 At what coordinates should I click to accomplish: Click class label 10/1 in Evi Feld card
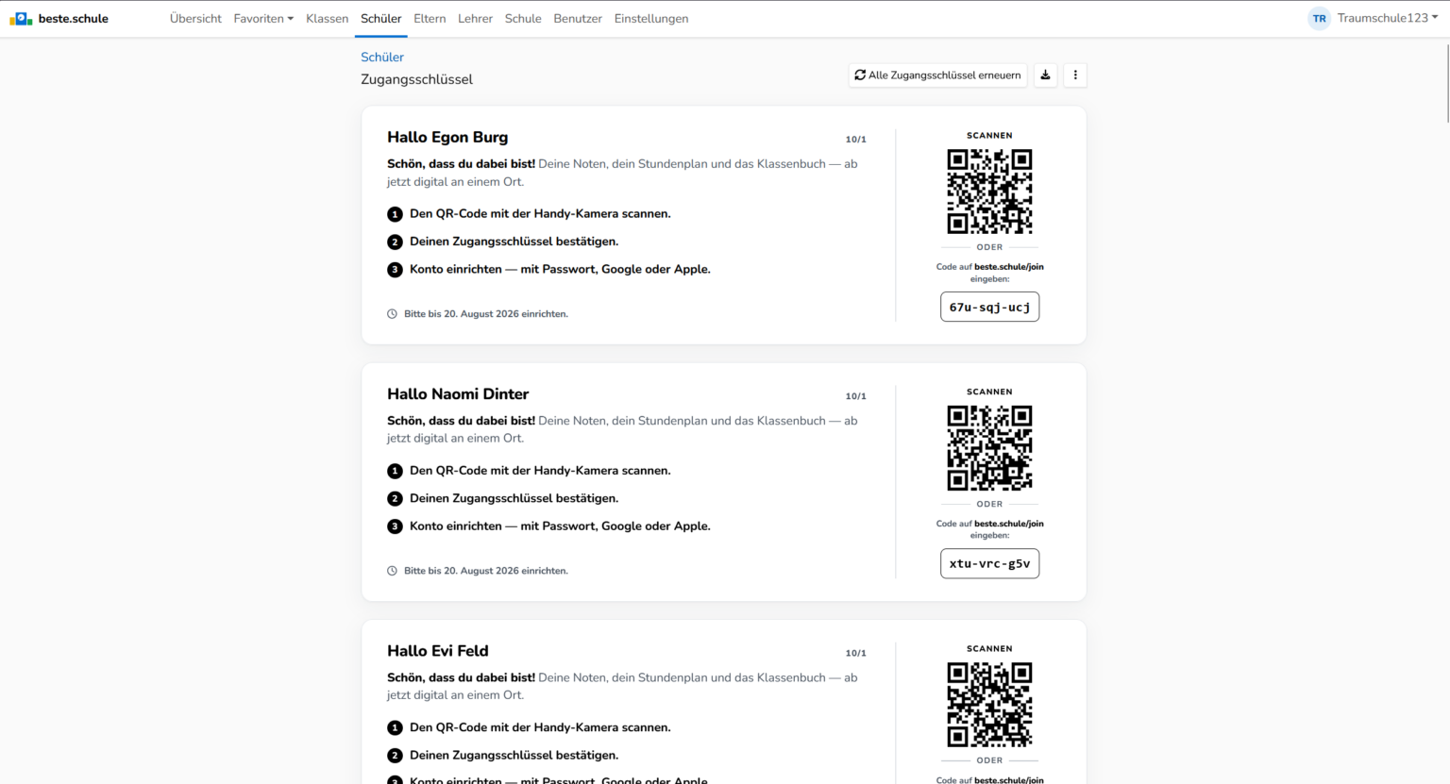(855, 653)
